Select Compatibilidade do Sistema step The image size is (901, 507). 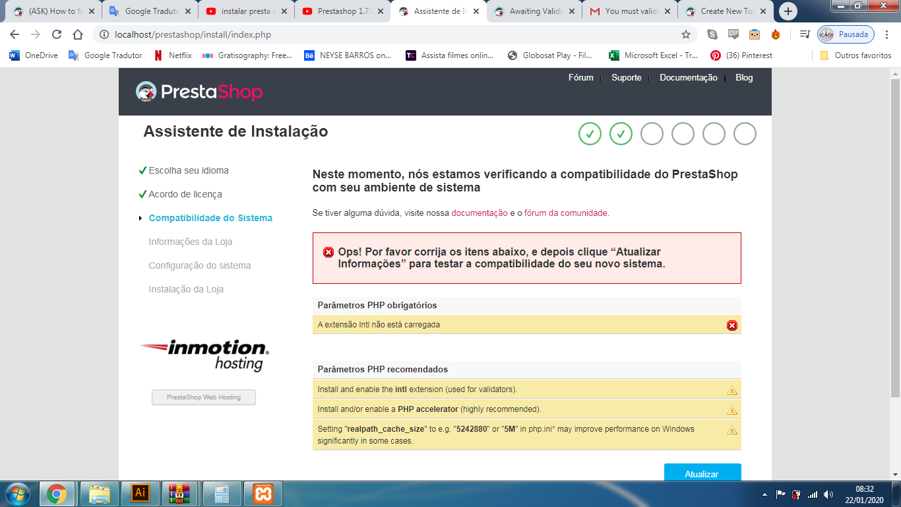[x=210, y=218]
